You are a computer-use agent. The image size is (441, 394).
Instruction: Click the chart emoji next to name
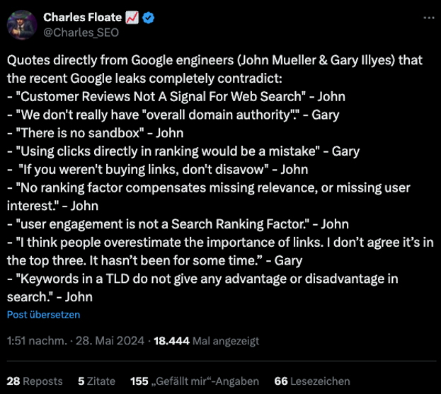(132, 18)
